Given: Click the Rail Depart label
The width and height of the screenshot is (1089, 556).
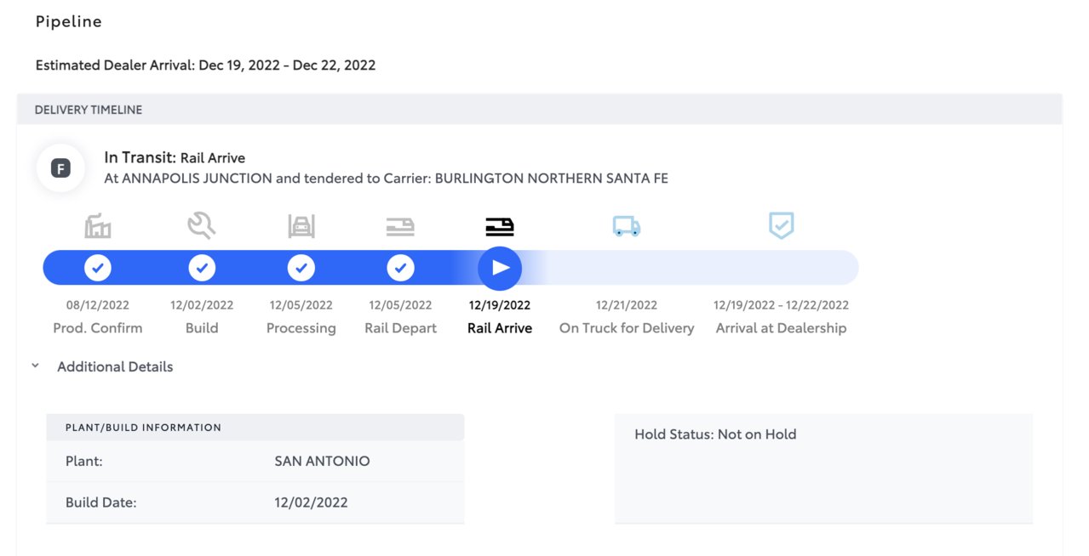Looking at the screenshot, I should [x=400, y=328].
